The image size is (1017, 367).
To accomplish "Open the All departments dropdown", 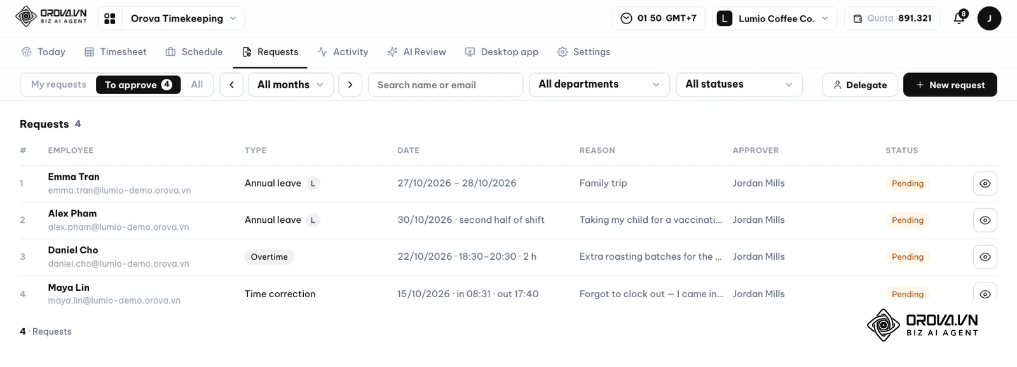I will click(599, 84).
